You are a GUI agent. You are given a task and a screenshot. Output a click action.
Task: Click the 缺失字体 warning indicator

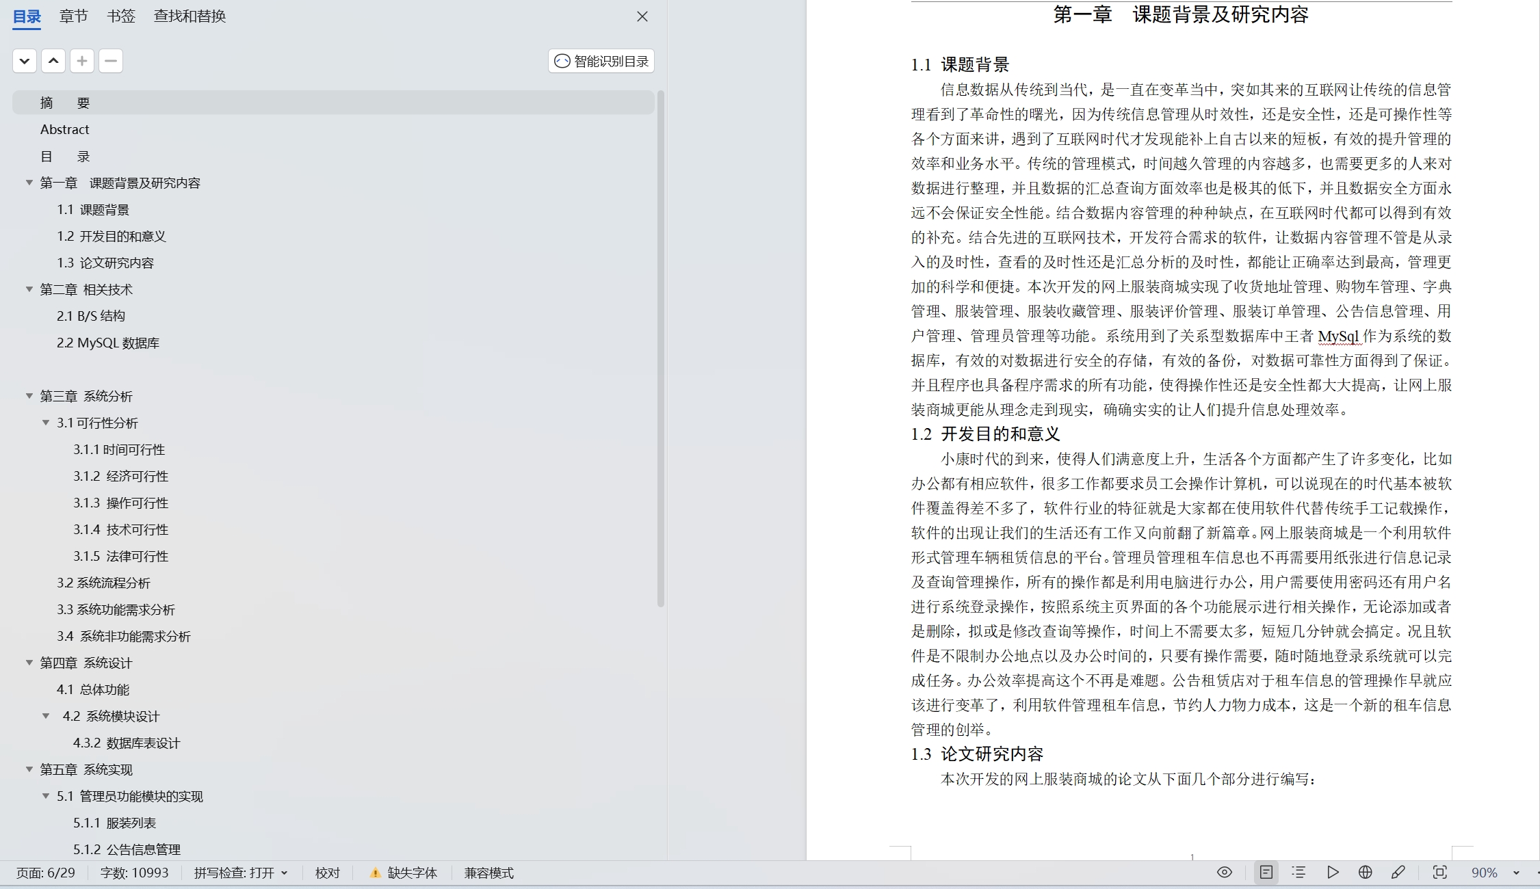[404, 873]
